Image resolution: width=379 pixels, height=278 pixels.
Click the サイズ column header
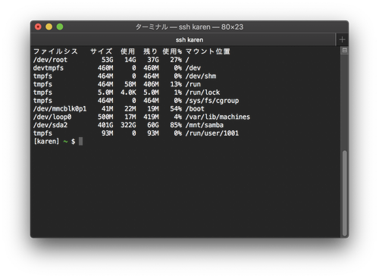[x=102, y=52]
